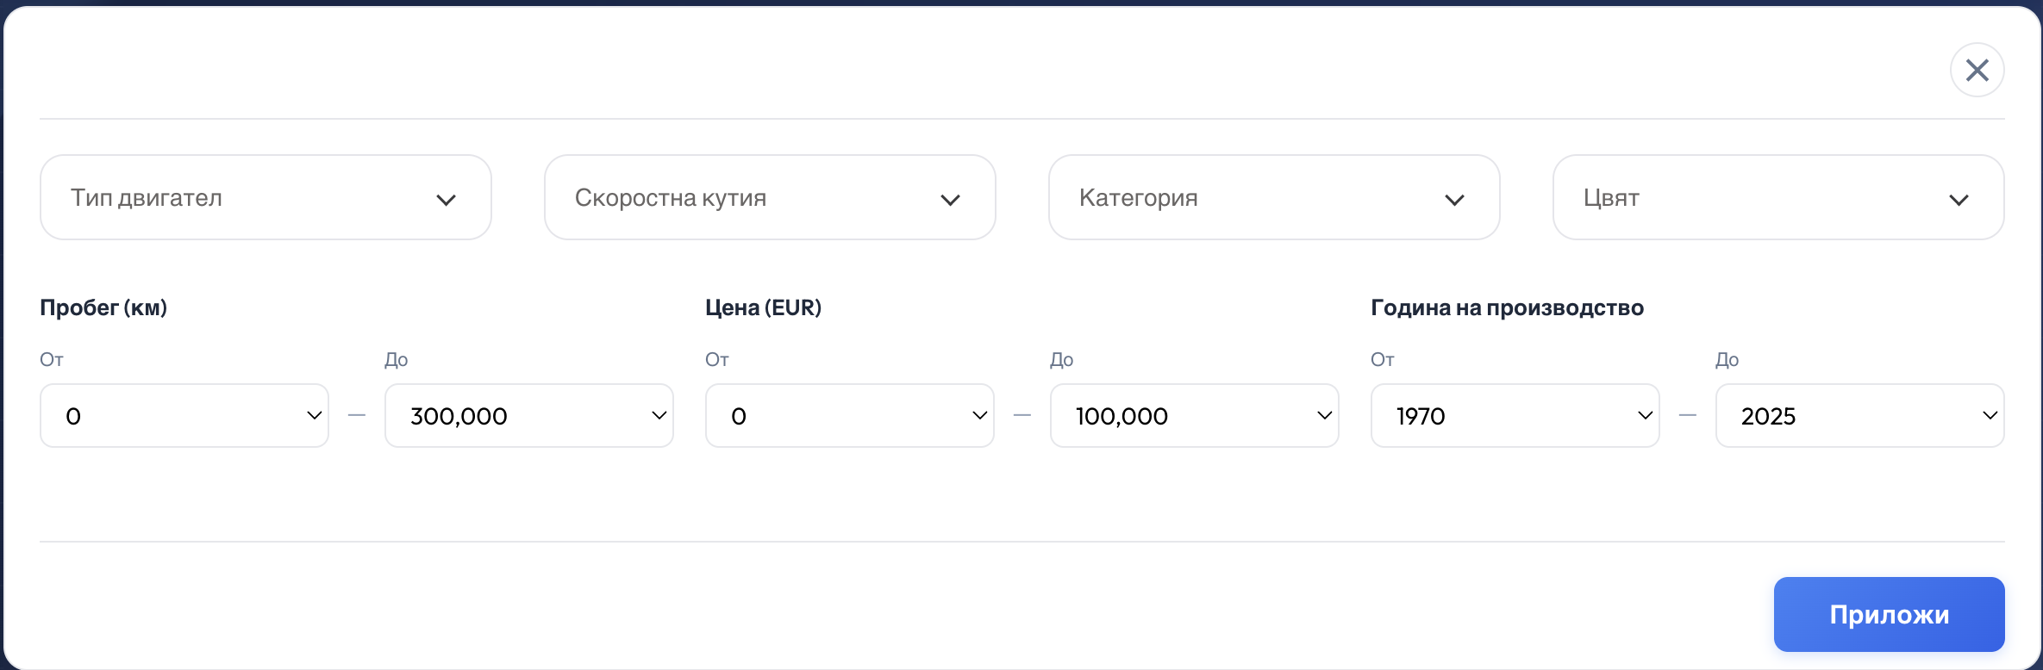Viewport: 2043px width, 670px height.
Task: Open the От mileage selector showing 0
Action: pyautogui.click(x=184, y=416)
